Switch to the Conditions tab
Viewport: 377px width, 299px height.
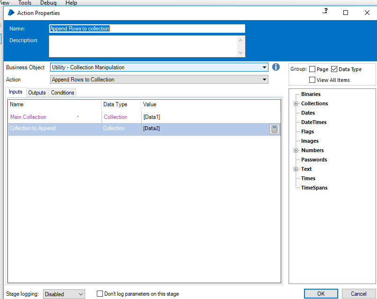63,93
